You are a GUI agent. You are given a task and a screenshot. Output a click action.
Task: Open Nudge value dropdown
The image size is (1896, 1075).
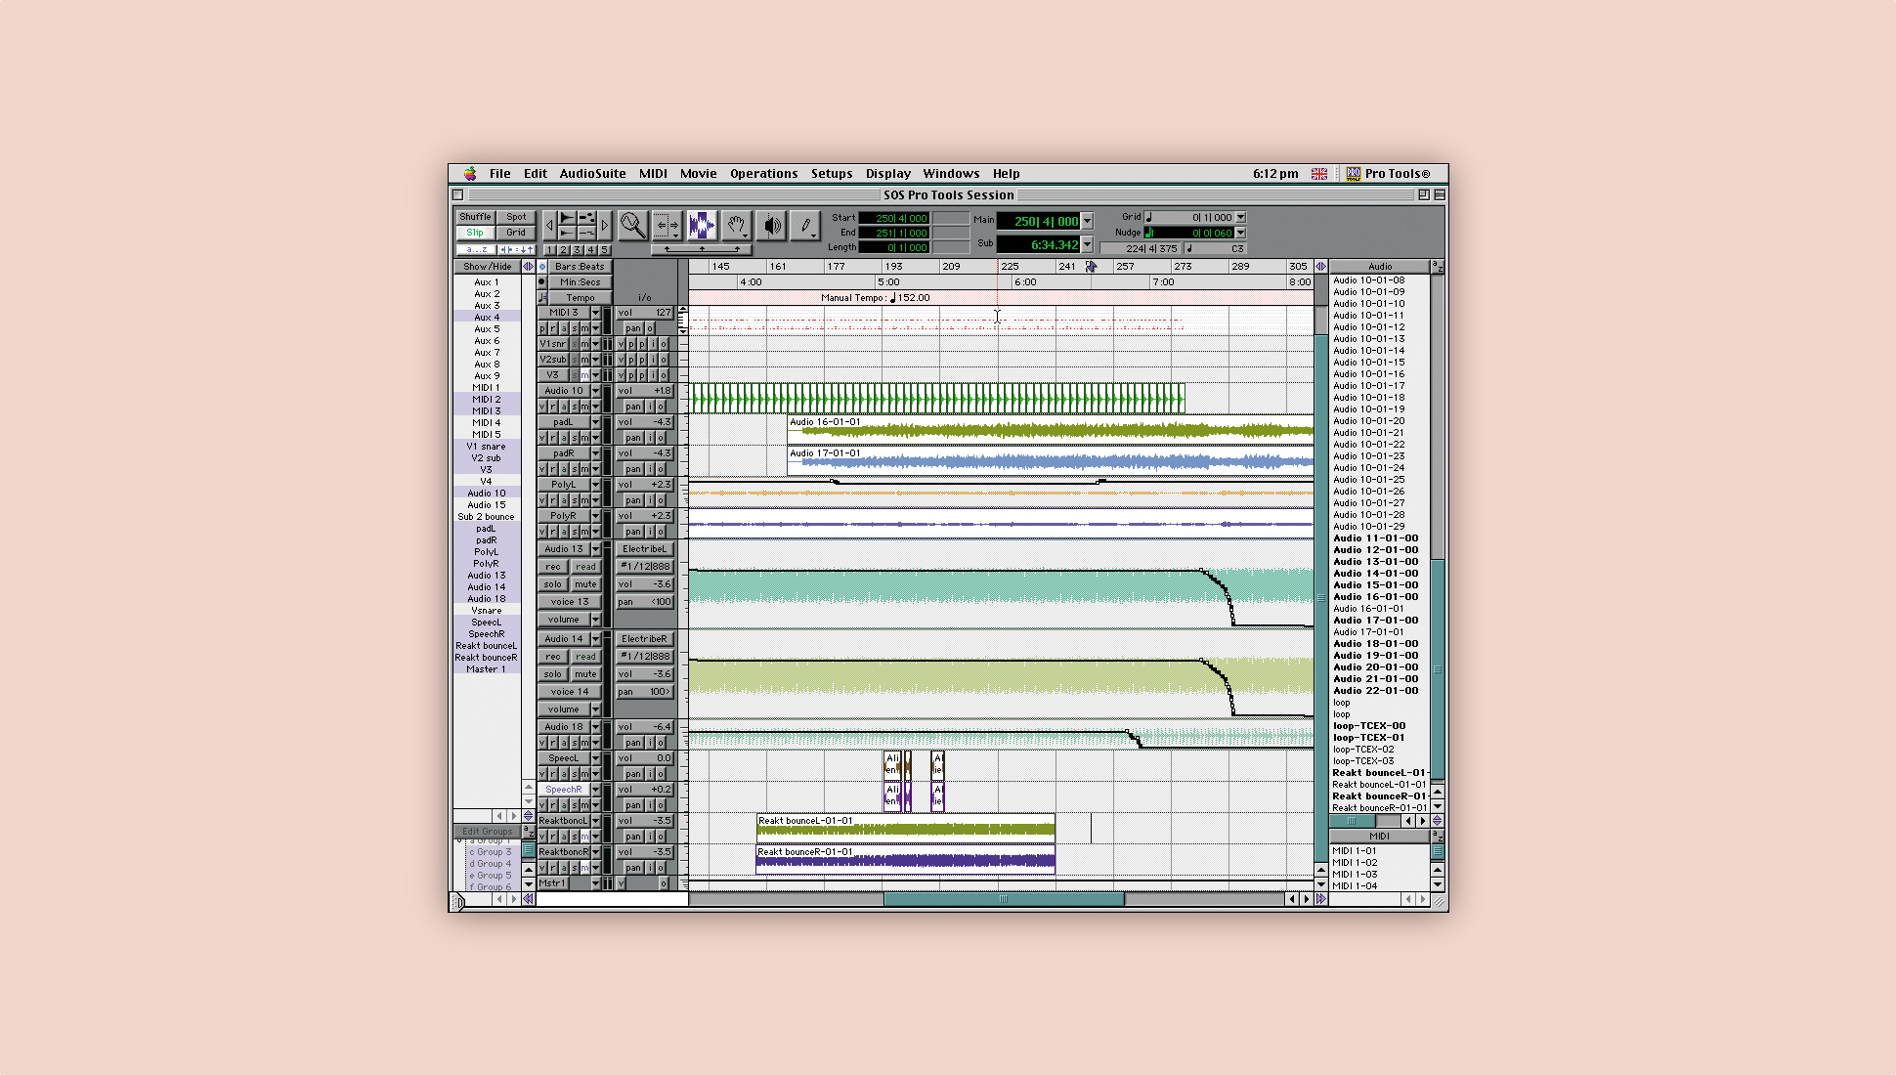pyautogui.click(x=1240, y=233)
